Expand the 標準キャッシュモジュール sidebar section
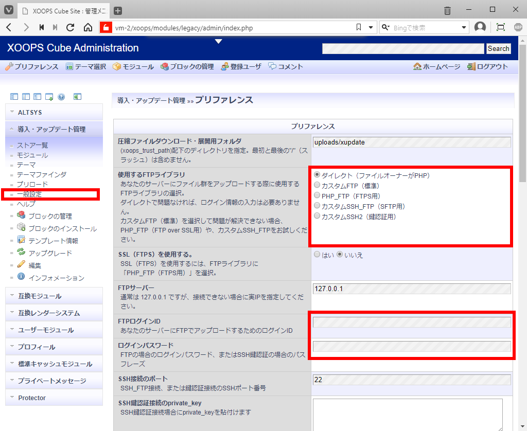The image size is (527, 431). [x=54, y=364]
